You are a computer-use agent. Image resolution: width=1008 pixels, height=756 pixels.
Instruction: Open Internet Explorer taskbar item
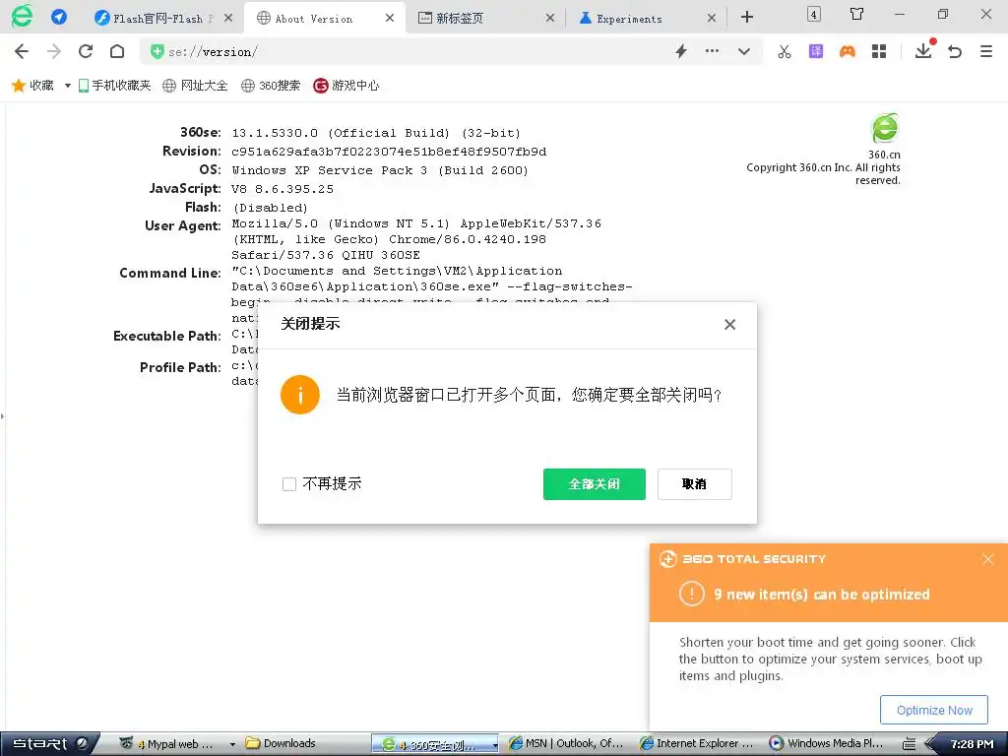(698, 744)
